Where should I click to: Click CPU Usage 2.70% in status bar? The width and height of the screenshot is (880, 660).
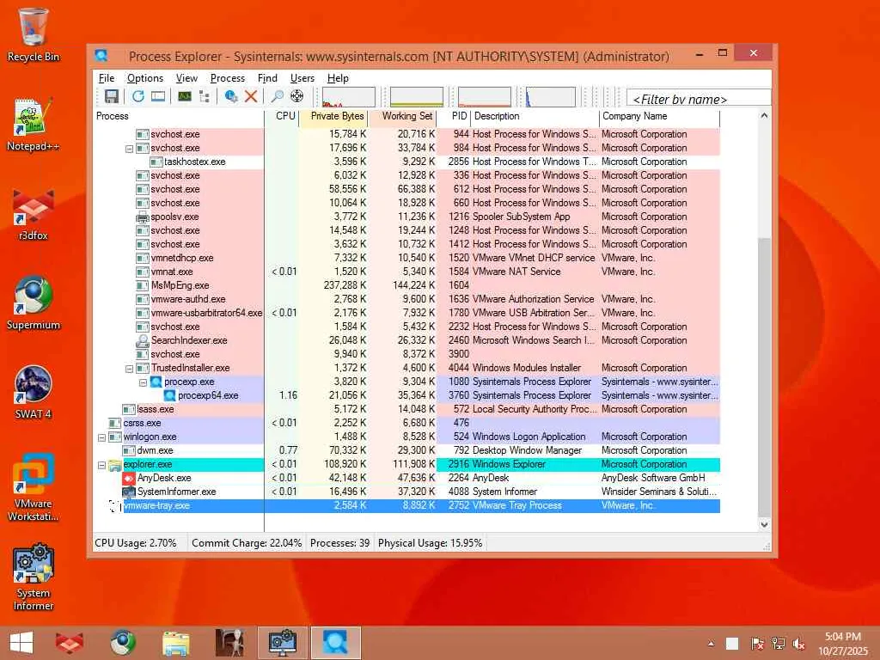[x=136, y=543]
